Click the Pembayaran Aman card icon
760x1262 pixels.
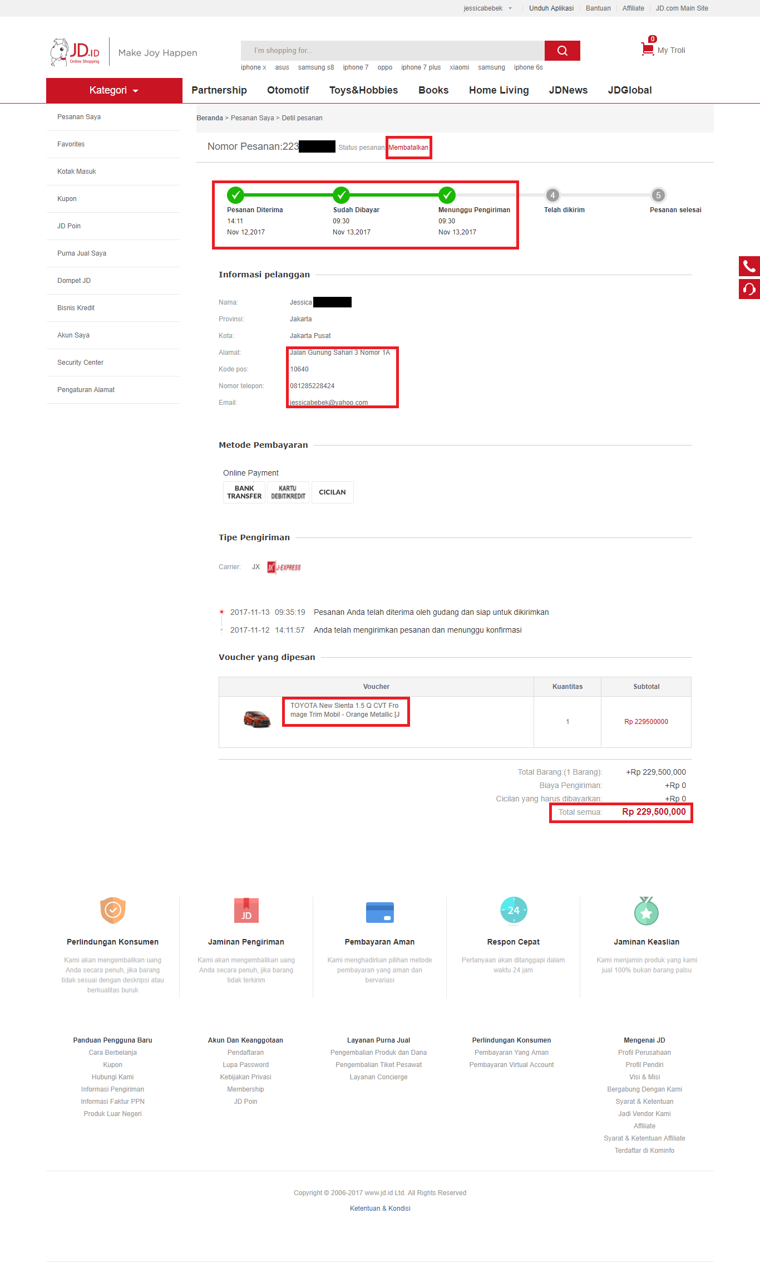(x=380, y=912)
